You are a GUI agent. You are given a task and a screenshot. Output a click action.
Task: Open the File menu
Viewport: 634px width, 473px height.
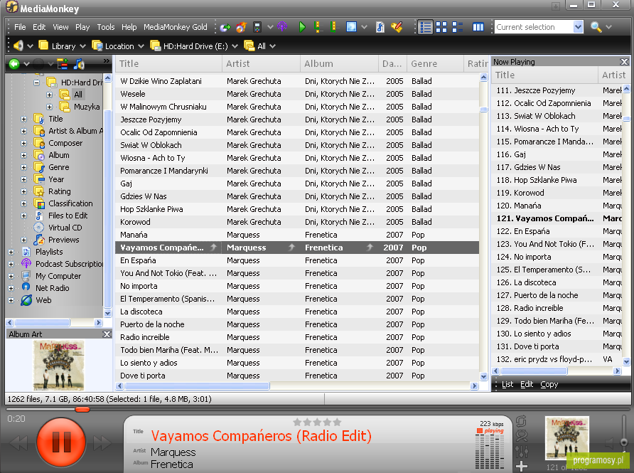pyautogui.click(x=20, y=27)
